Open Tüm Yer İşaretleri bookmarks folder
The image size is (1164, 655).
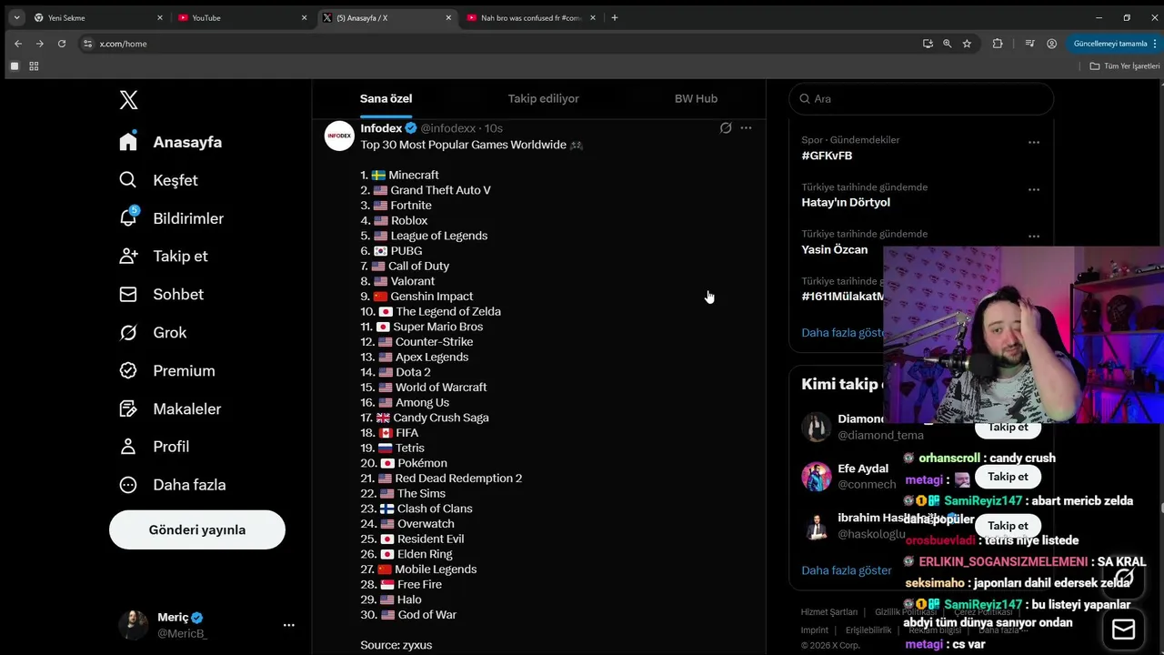pyautogui.click(x=1125, y=66)
